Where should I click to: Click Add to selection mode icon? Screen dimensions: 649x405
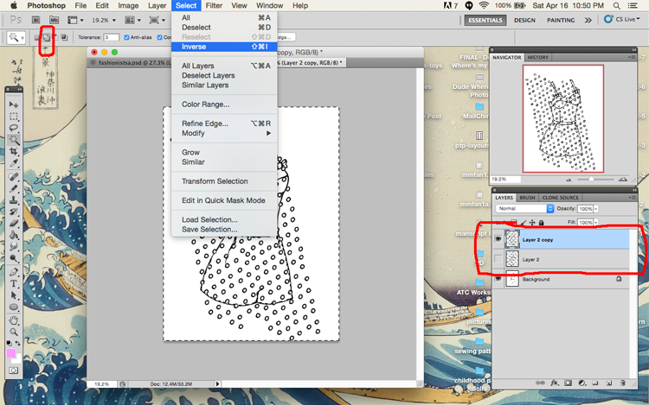[47, 38]
